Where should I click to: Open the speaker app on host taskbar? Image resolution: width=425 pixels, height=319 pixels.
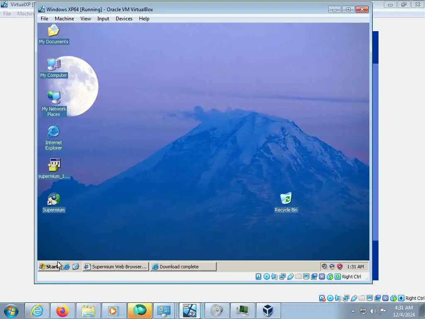pos(217,311)
